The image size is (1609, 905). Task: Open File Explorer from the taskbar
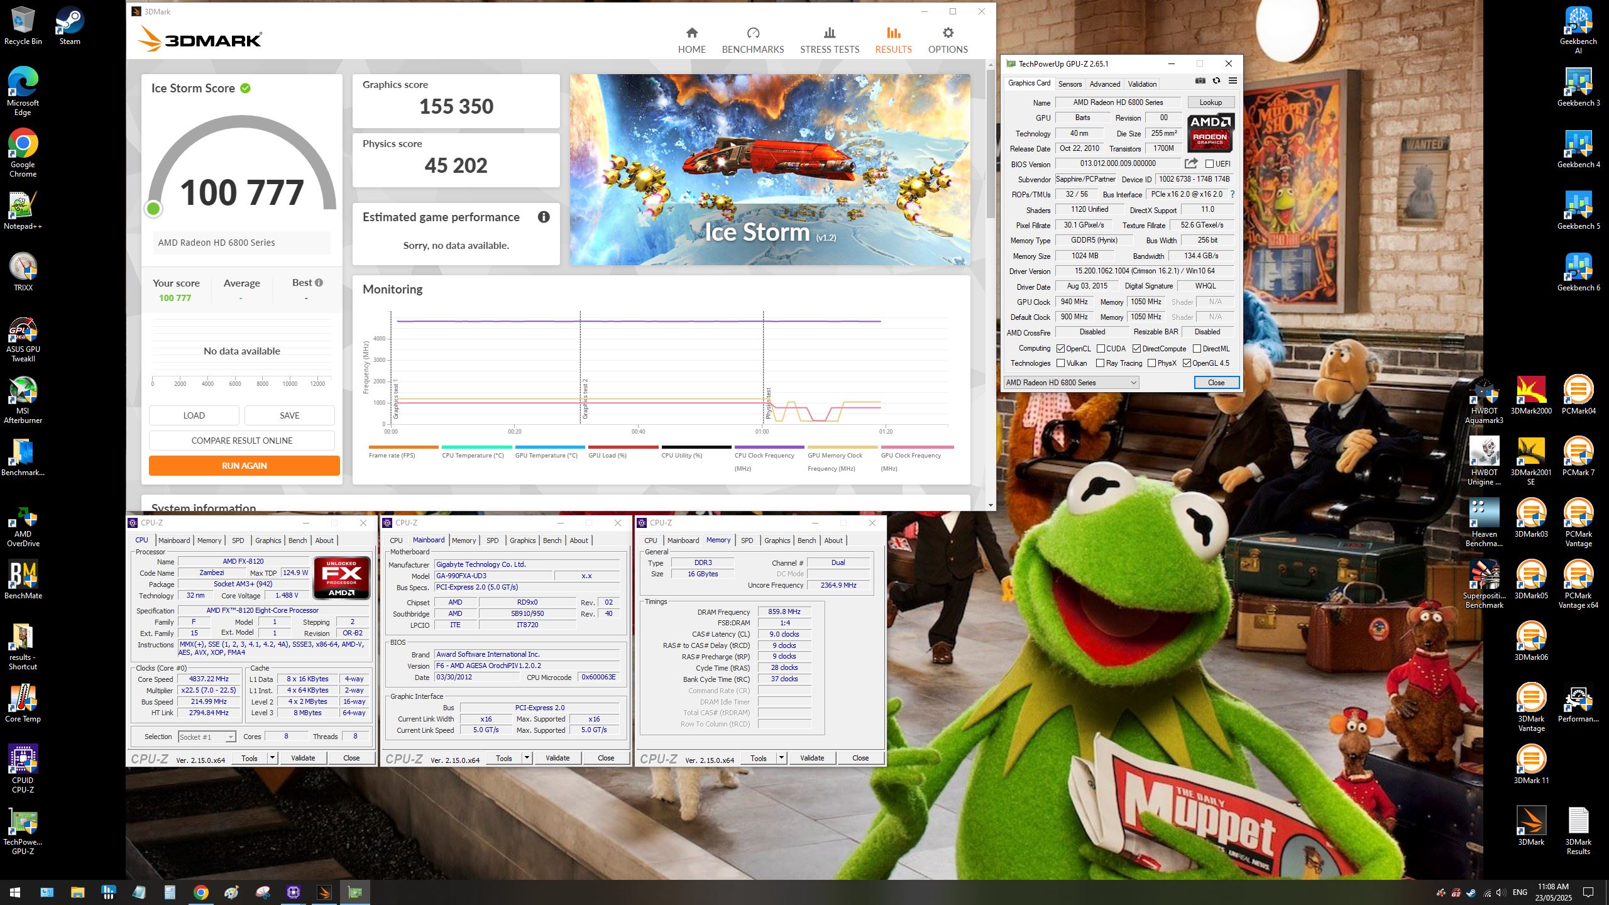[77, 892]
